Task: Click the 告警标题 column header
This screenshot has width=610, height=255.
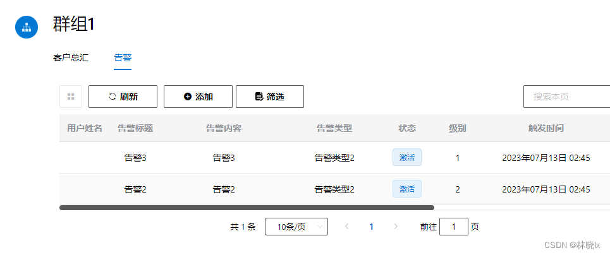Action: click(135, 128)
